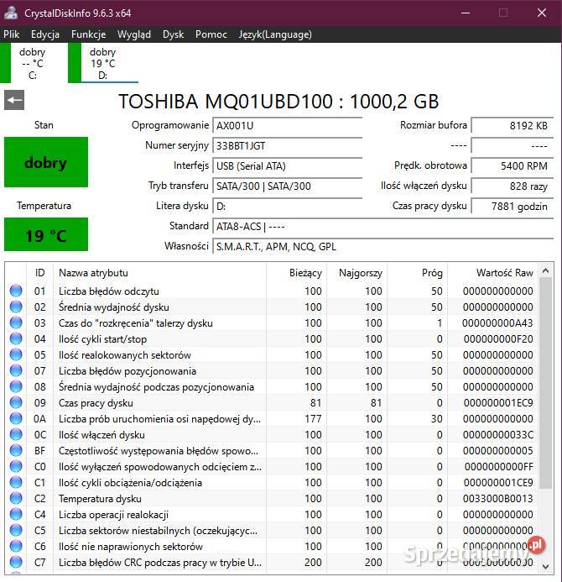Click the status orb for attribute C4
The image size is (562, 582).
[x=16, y=514]
